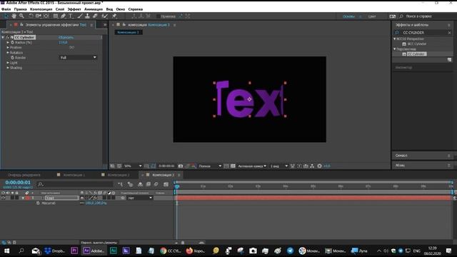Open After Effects in the Windows taskbar

click(94, 251)
